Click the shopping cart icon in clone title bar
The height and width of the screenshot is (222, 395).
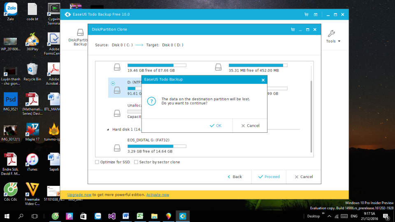(293, 30)
